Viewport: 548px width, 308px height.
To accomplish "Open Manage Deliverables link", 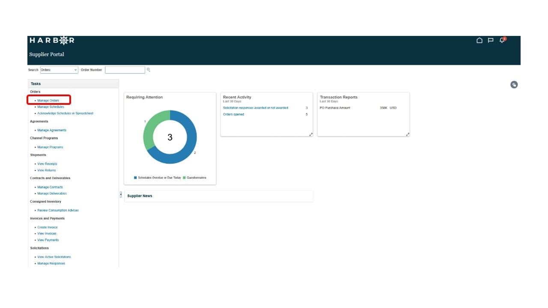I will pos(52,193).
